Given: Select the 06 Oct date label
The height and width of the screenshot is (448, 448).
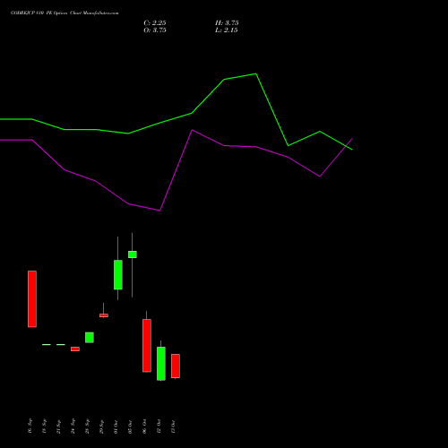Looking at the screenshot, I should coord(144,426).
